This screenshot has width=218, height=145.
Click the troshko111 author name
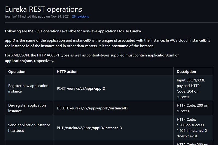click(x=13, y=17)
